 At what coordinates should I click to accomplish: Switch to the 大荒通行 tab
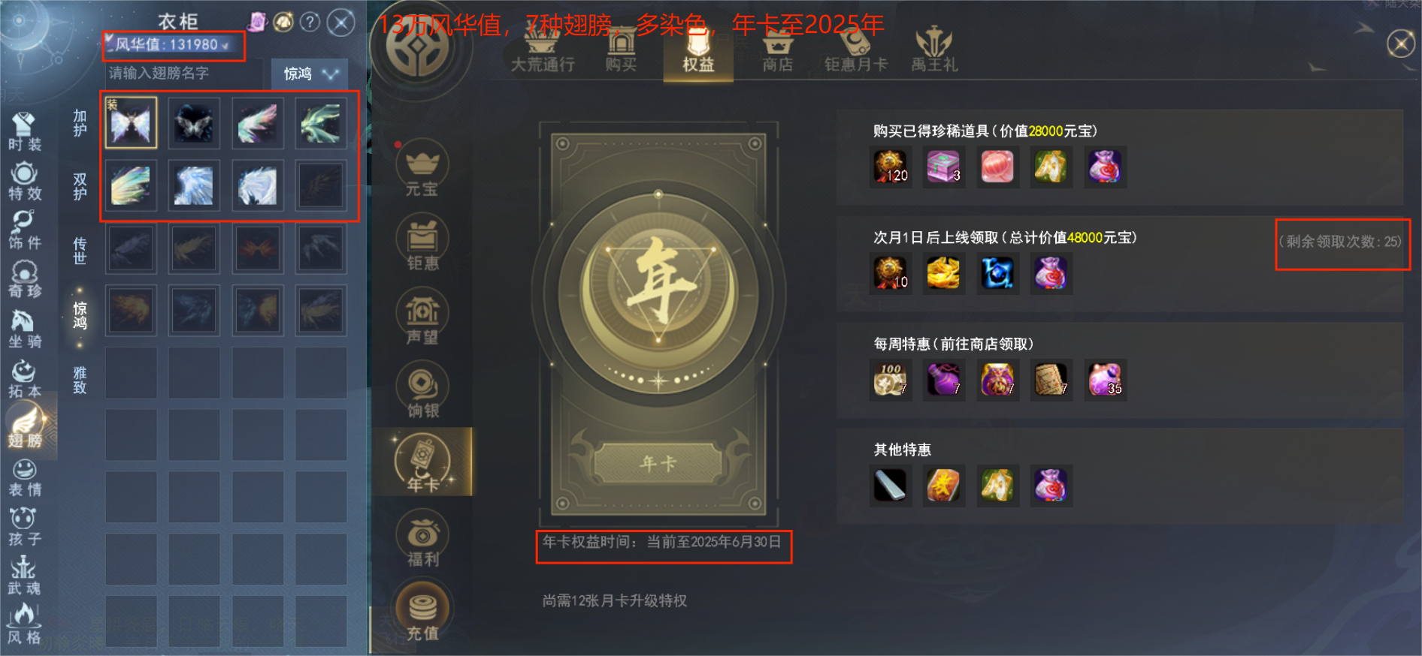543,53
